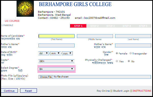Click the FWS859LZ ID text
The image size is (153, 97).
click(7, 25)
